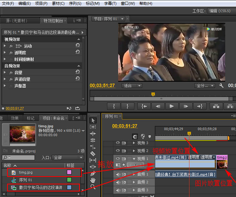Toggle visibility of 视频 2 track
Image resolution: width=236 pixels, height=197 pixels.
117,151
